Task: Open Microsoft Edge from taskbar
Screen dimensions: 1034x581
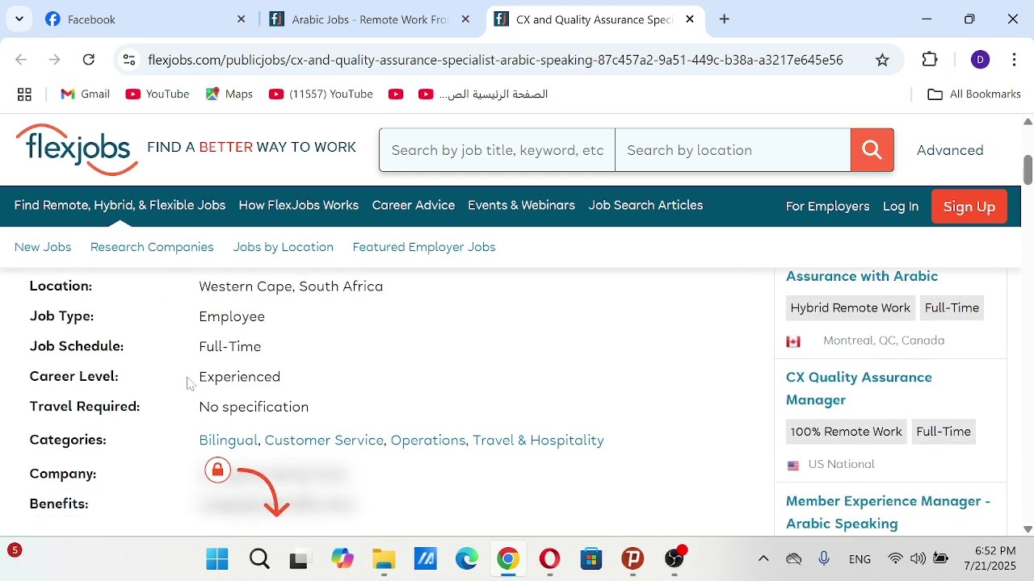Action: tap(467, 558)
